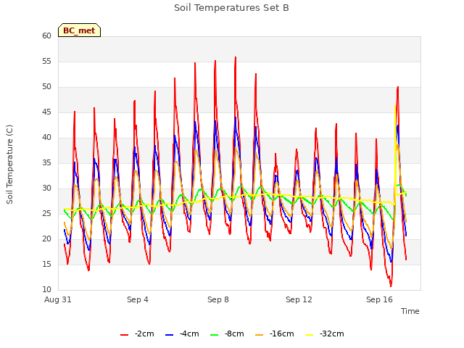The width and height of the screenshot is (464, 348).
Task: Toggle the -4cm series in legend
Action: click(182, 333)
